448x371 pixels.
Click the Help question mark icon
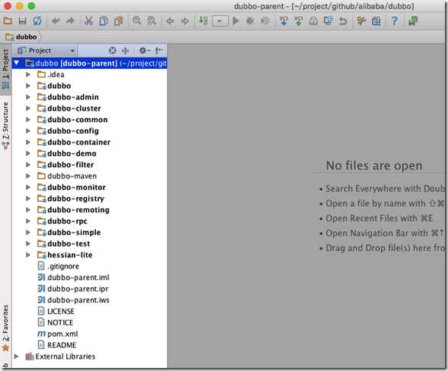click(395, 21)
